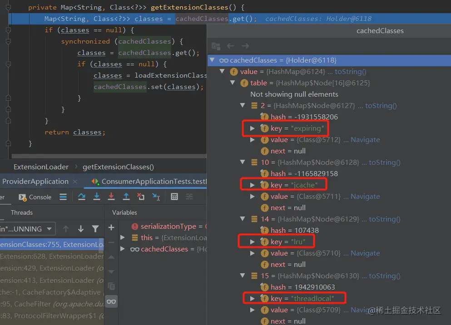Click the Trace Current Stream Chain icon
Screen dimensions: 451x325
click(189, 197)
